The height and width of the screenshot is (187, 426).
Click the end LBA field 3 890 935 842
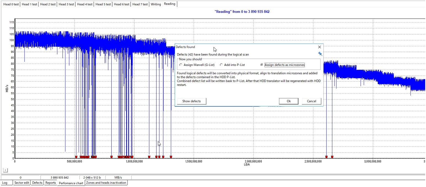pos(60,178)
